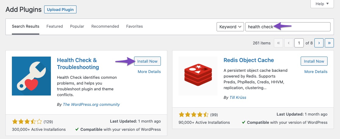This screenshot has width=340, height=139.
Task: Focus the plugin search field with health check
Action: (288, 27)
